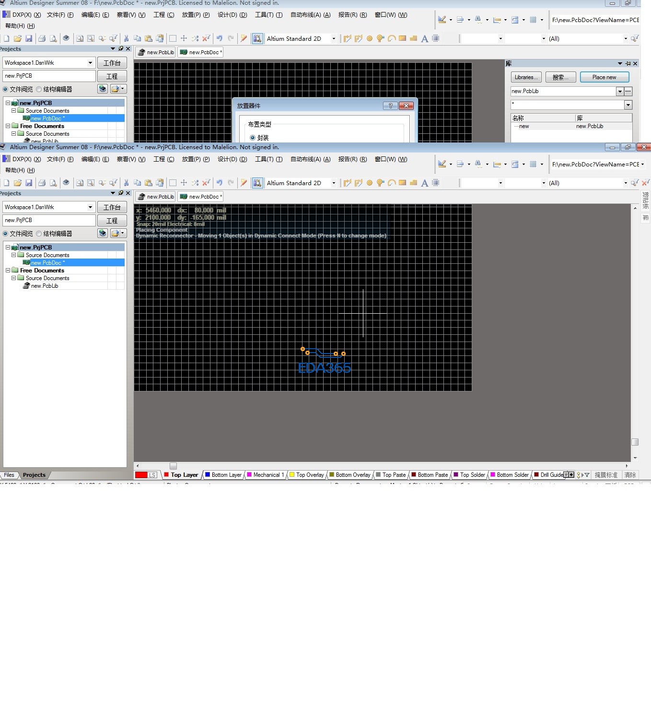This screenshot has width=651, height=720.
Task: Open the F:\new.PcbDoc?ViewName address dropdown in front window
Action: [642, 164]
